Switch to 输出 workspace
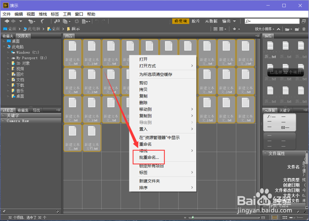Screen dimensions: 309x221 (226, 21)
